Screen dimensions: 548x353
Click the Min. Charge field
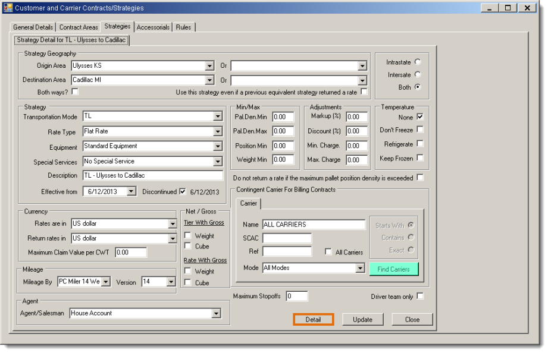pos(357,146)
